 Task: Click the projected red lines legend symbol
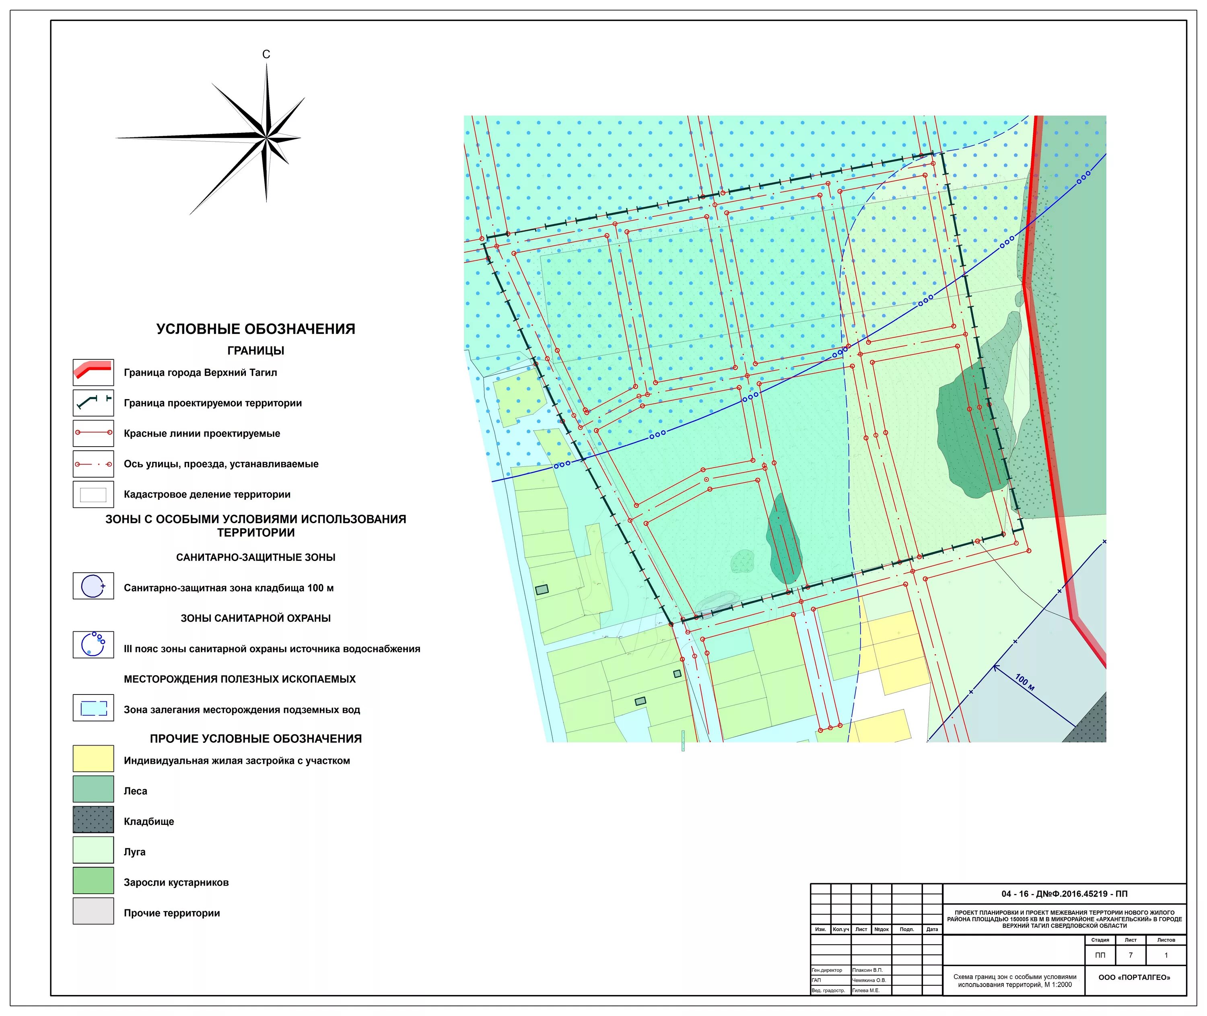click(93, 433)
